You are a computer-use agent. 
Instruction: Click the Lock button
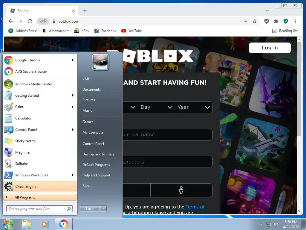click(x=90, y=209)
